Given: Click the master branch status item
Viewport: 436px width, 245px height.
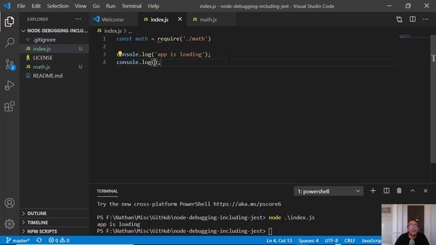Looking at the screenshot, I should (18, 240).
